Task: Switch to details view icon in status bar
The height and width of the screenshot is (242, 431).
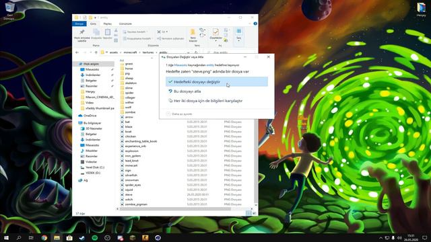Action: (248, 213)
